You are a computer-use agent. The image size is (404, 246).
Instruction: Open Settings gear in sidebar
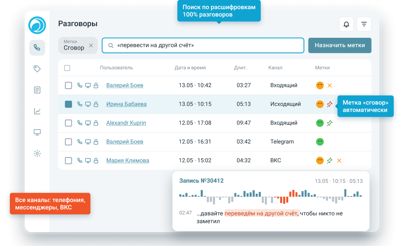37,154
